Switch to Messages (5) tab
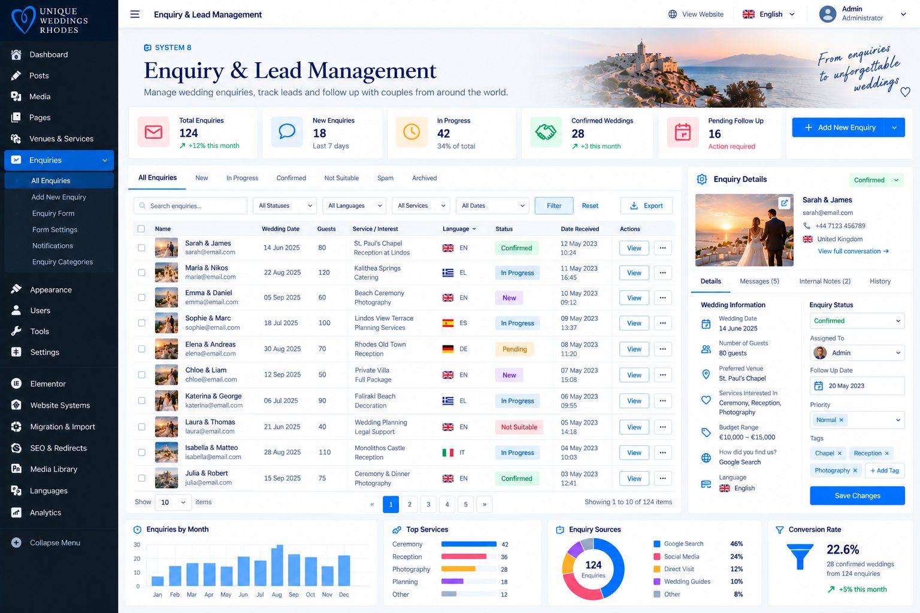The width and height of the screenshot is (920, 613). point(759,281)
